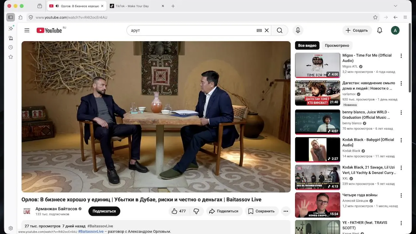Click the YouTube logo home link
The height and width of the screenshot is (234, 416).
point(49,30)
